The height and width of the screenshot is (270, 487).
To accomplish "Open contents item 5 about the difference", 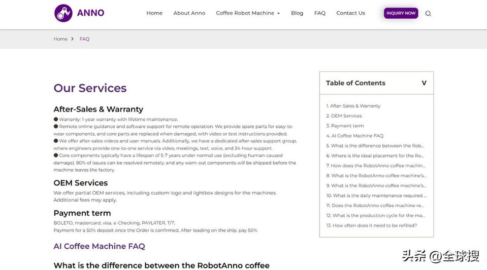I will [375, 145].
